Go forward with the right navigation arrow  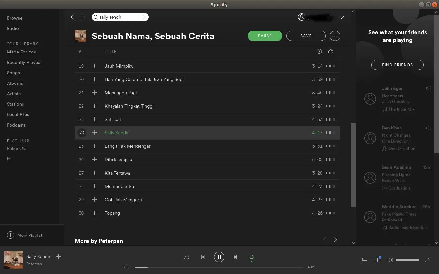[x=83, y=17]
